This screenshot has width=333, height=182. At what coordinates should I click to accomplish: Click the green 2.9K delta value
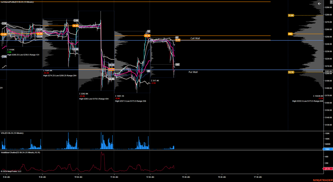[x=9, y=52]
